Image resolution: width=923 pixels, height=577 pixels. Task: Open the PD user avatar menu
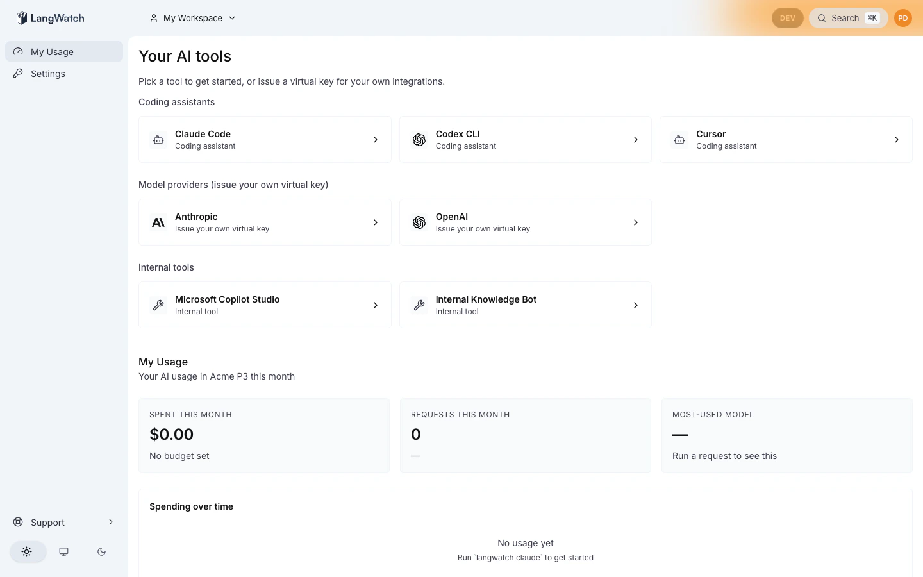903,18
